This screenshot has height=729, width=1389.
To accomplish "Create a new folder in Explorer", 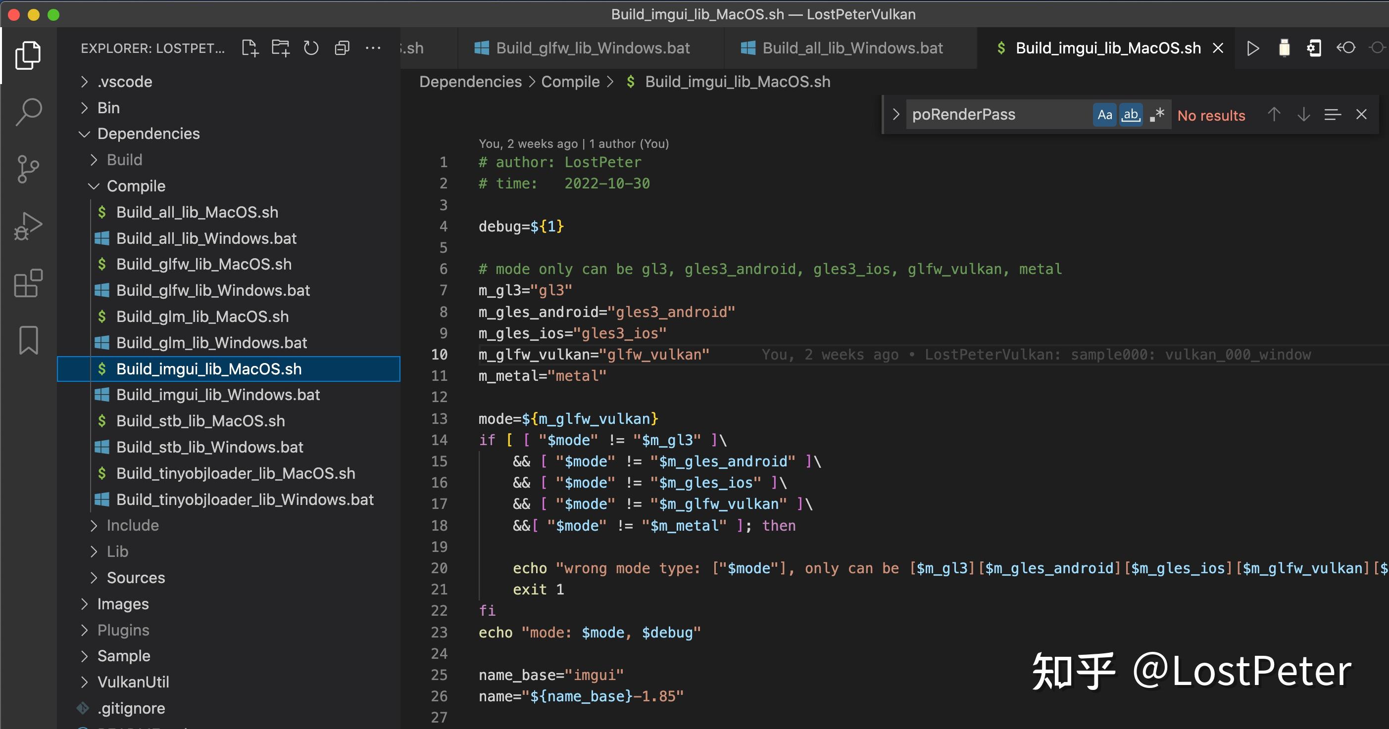I will [280, 48].
